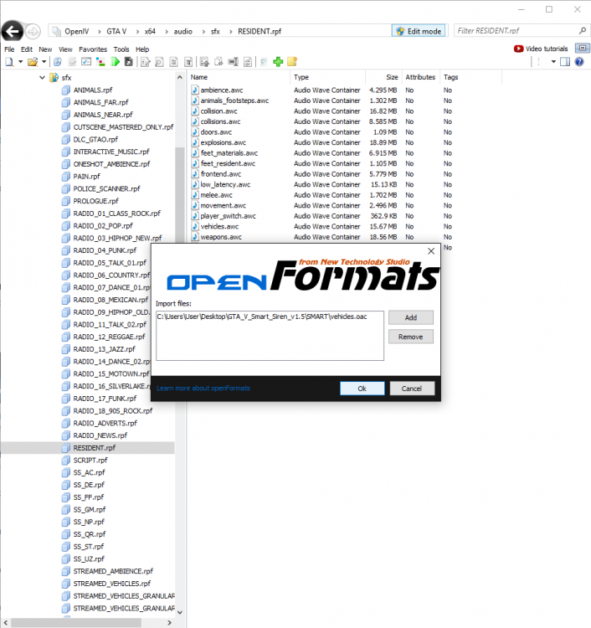Image resolution: width=591 pixels, height=628 pixels.
Task: Click the dark save-disk toolbar icon
Action: coord(129,62)
